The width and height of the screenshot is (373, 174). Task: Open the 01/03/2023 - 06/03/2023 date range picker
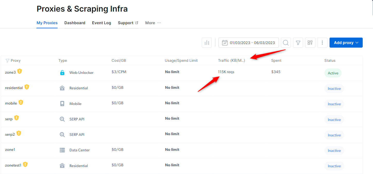pyautogui.click(x=248, y=43)
